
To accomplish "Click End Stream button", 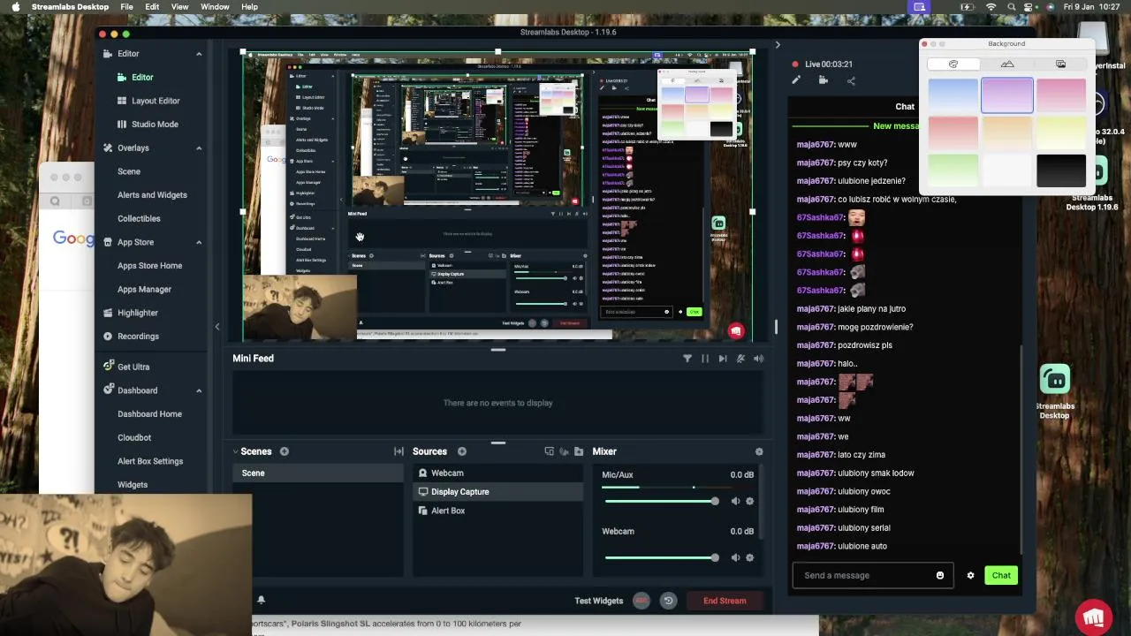I will click(x=725, y=601).
